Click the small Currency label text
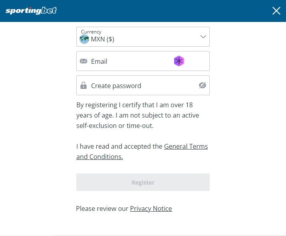 coord(91,31)
